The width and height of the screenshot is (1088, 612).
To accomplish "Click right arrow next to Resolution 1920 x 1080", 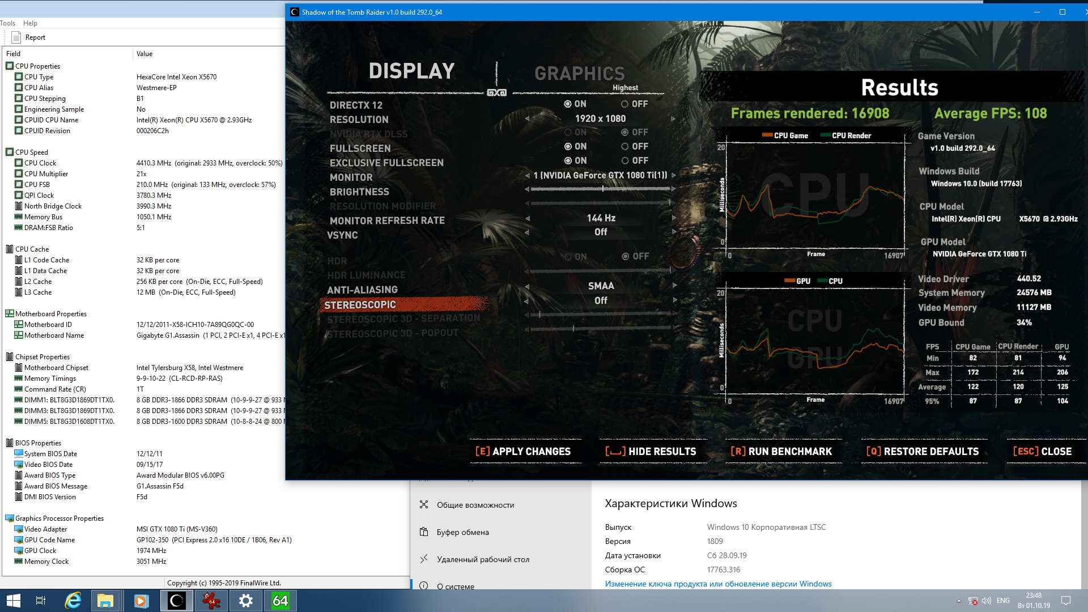I will [673, 119].
